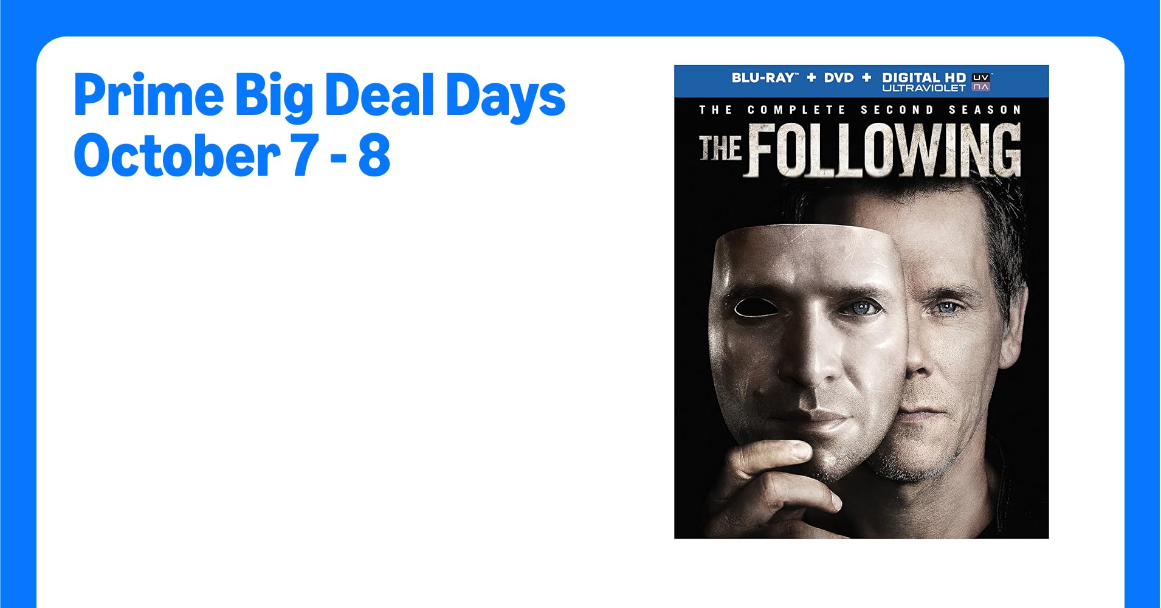
Task: Click the blue border above the white card
Action: tap(580, 17)
